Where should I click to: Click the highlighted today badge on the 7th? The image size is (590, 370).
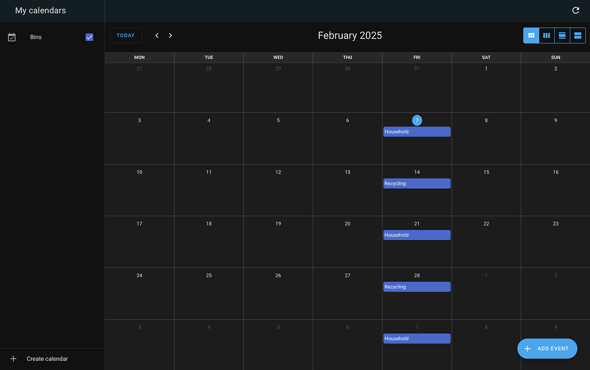point(417,120)
